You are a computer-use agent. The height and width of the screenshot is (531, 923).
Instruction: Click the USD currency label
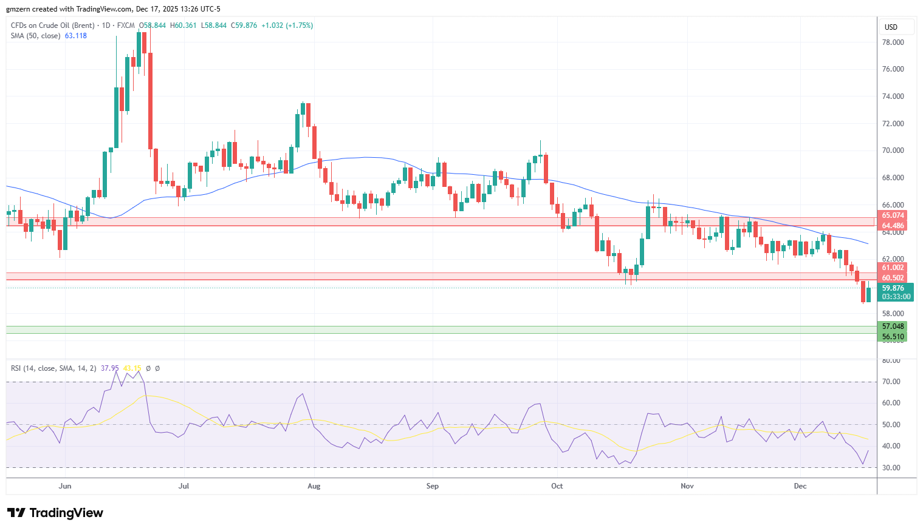point(891,27)
